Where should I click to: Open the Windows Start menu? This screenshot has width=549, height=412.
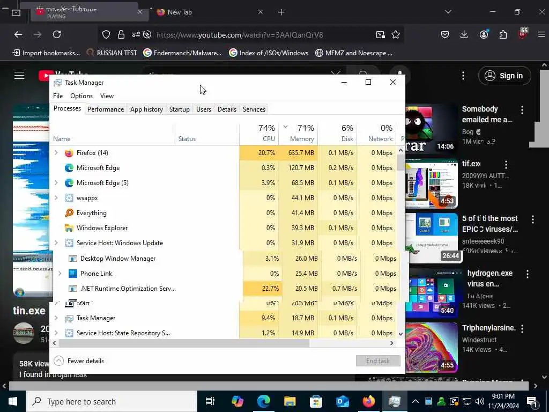pos(13,401)
